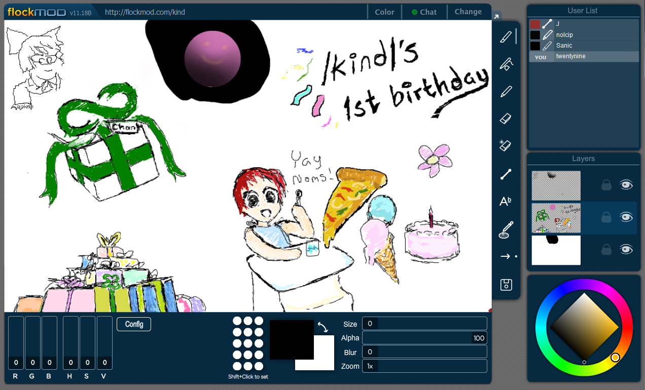The width and height of the screenshot is (645, 390).
Task: Toggle the lock on the bottom layer
Action: click(606, 249)
